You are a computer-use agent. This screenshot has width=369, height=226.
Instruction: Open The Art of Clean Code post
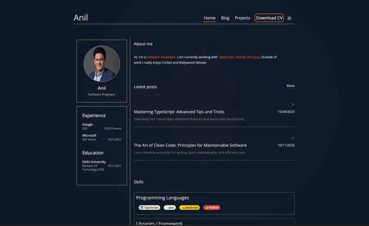(x=190, y=145)
